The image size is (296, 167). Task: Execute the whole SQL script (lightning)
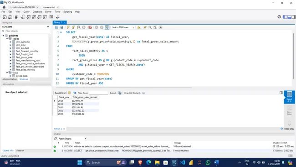click(x=68, y=27)
